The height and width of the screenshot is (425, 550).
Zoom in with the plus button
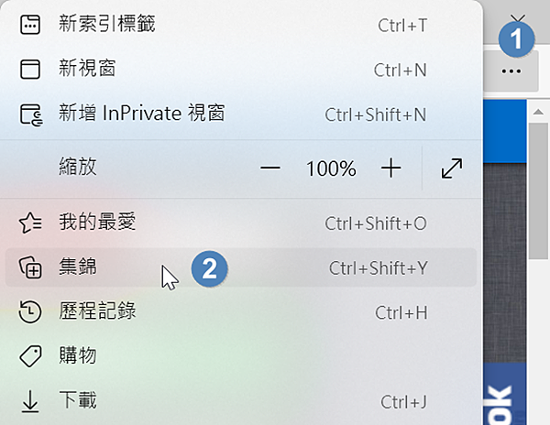pos(391,169)
